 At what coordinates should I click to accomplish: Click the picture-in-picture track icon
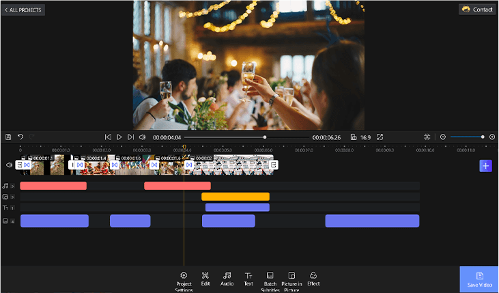coord(5,197)
